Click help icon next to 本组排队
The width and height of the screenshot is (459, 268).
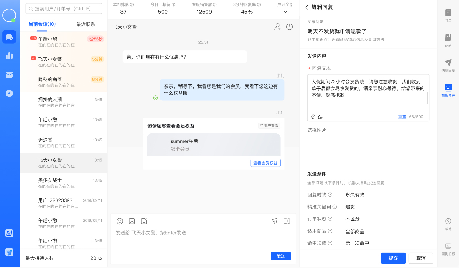click(132, 5)
